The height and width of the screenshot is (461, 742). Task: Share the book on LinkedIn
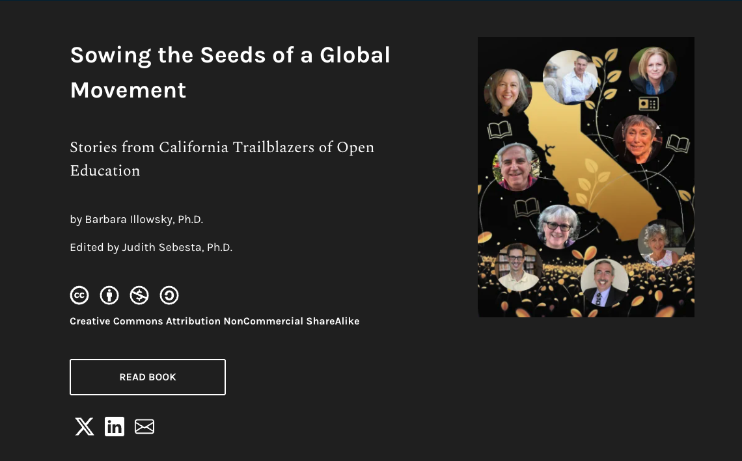coord(115,427)
